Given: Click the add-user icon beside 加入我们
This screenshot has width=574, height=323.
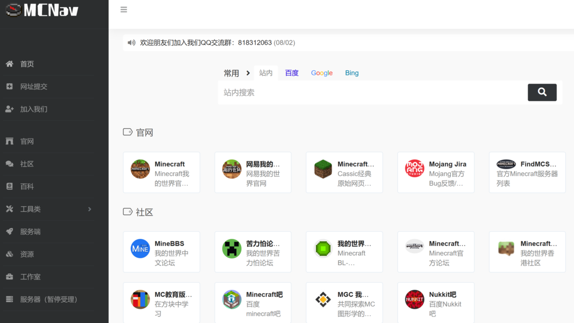Looking at the screenshot, I should [9, 109].
